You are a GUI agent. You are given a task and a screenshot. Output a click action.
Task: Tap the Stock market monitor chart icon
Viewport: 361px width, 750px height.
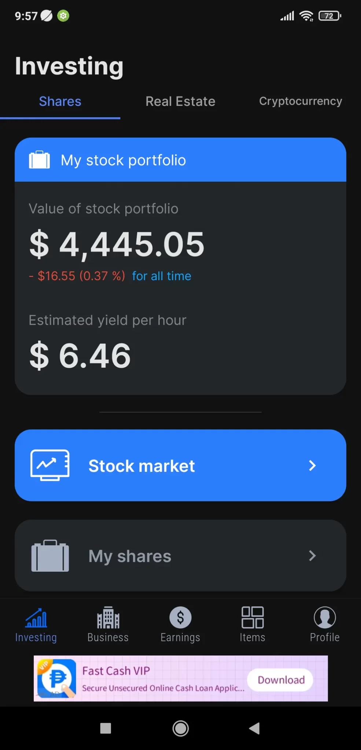tap(50, 465)
